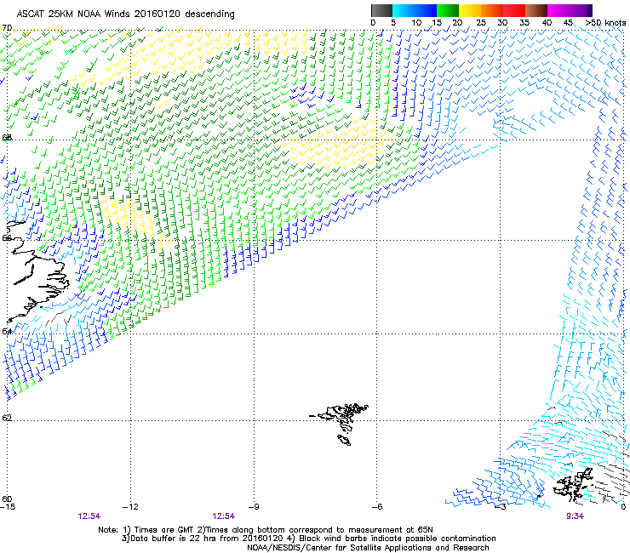
Task: Click the '25' label under the color bar
Action: coord(481,22)
